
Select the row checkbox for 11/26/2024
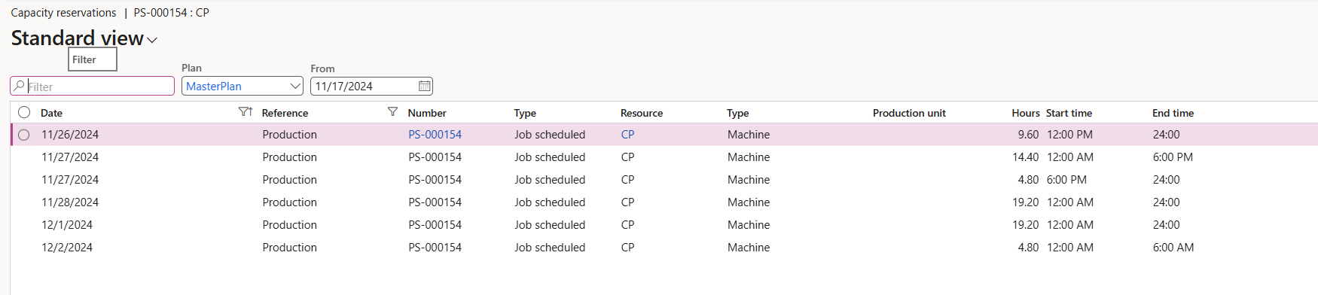coord(24,135)
